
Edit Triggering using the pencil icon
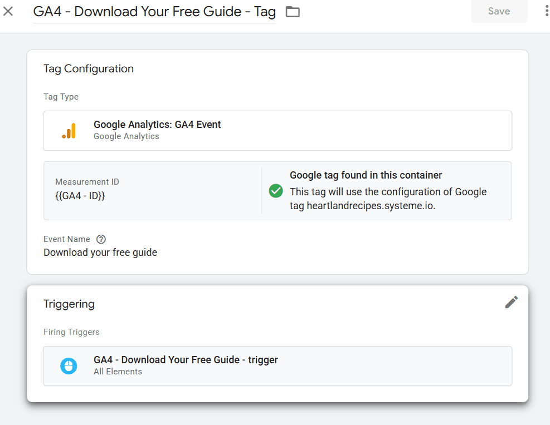(511, 302)
